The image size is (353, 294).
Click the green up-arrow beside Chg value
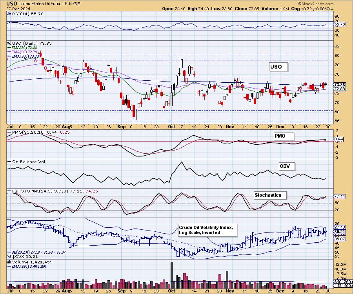pos(332,9)
